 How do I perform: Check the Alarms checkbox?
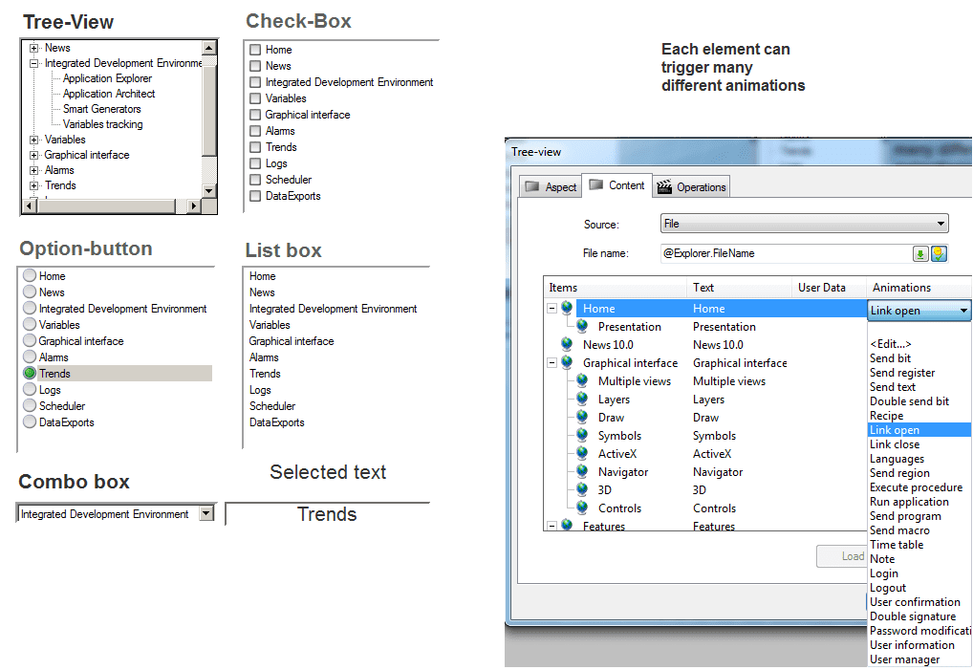coord(255,131)
